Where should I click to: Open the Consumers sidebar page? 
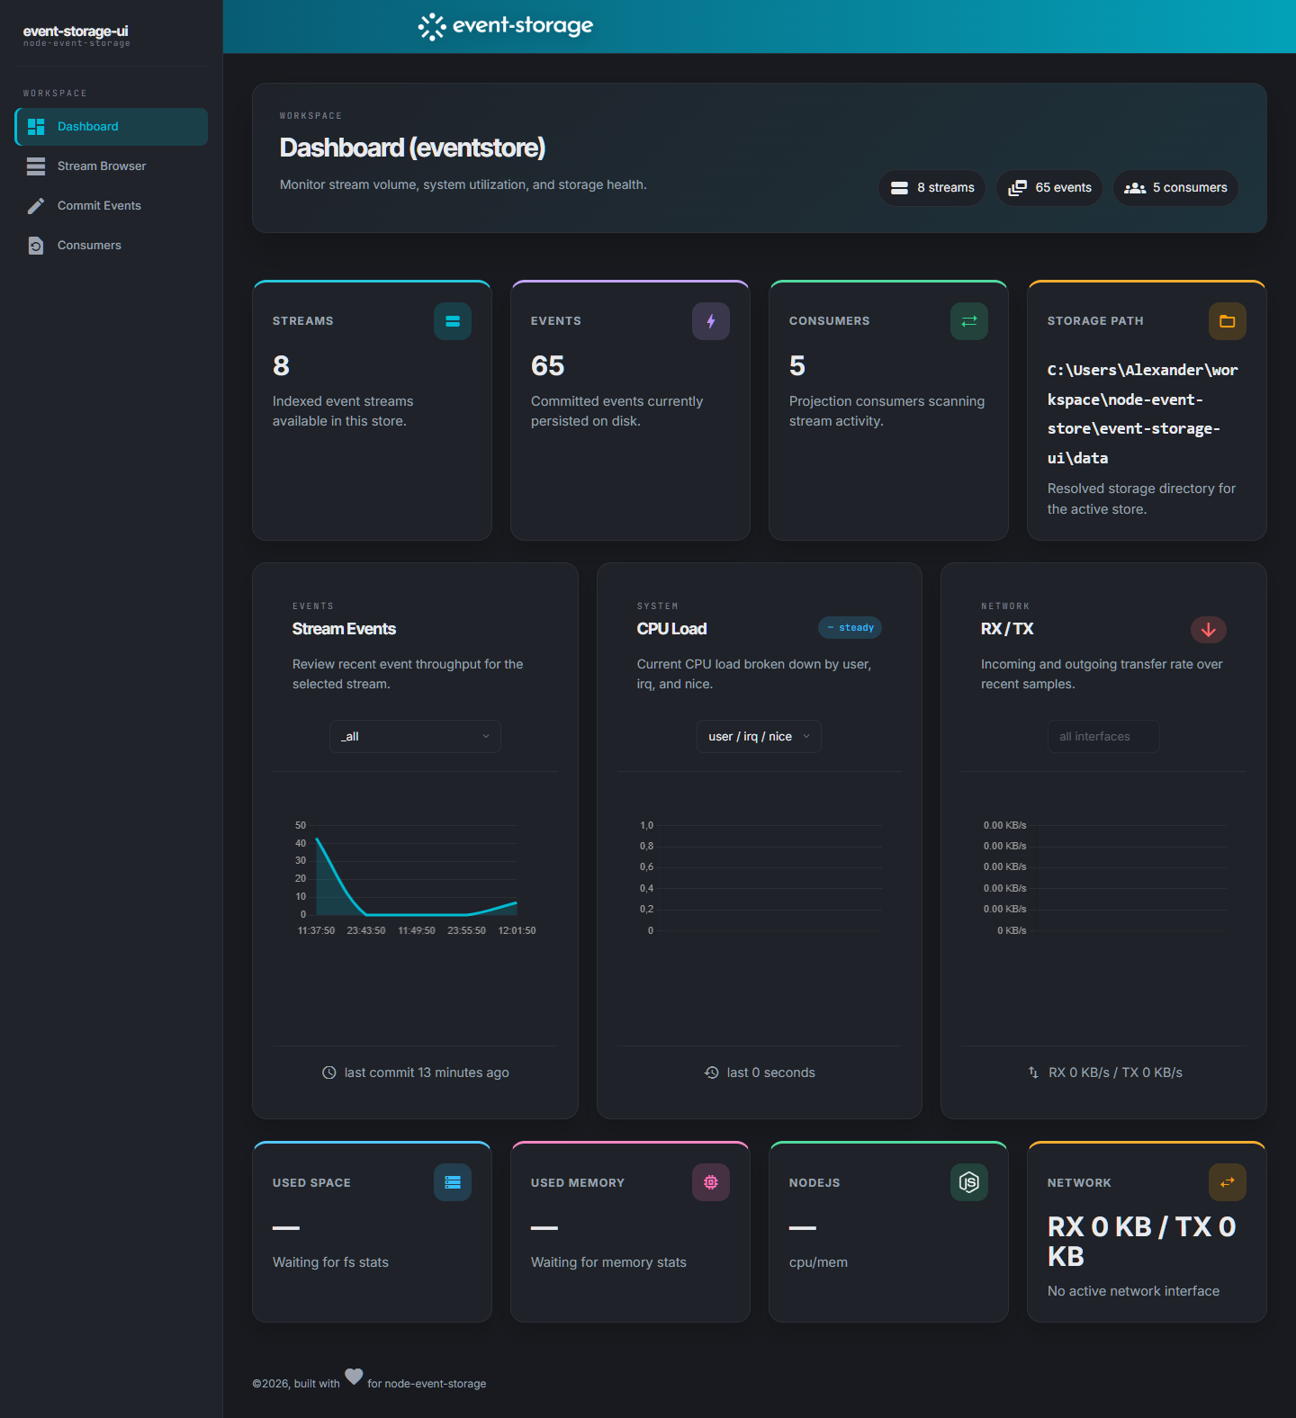point(112,246)
